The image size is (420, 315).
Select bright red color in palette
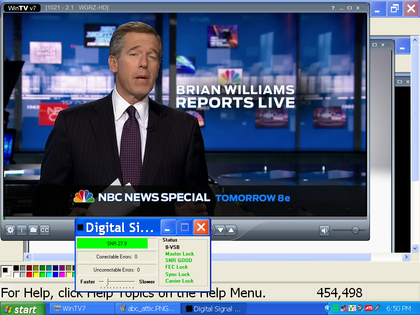[29, 274]
